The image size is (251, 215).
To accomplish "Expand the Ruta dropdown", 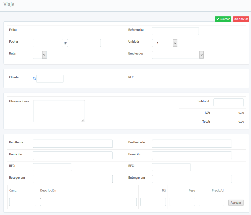I will (40, 55).
